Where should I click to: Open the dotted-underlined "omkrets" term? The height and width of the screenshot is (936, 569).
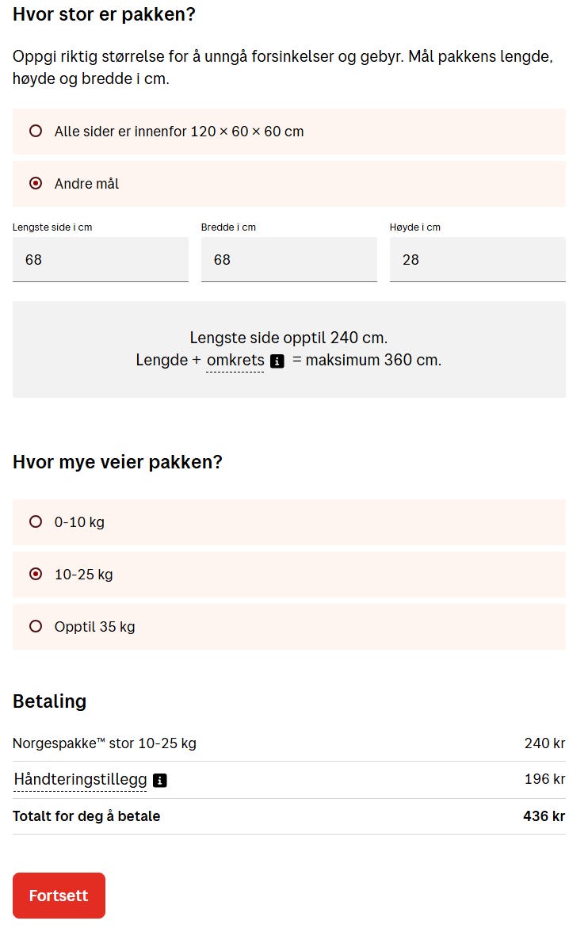point(235,361)
